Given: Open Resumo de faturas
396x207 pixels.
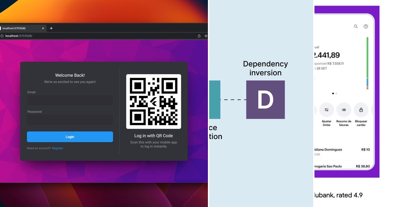Looking at the screenshot, I should pos(344,110).
